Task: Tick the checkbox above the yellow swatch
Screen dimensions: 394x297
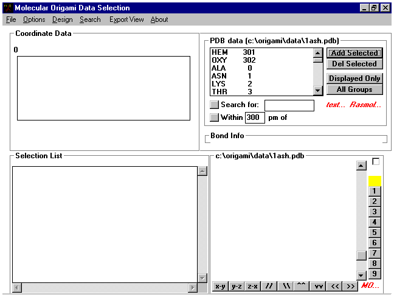Action: click(375, 162)
